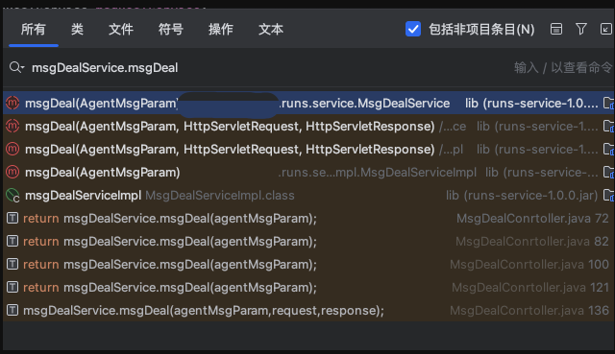Click library icon on /...ce msgDeal row
This screenshot has width=615, height=354.
(x=608, y=126)
